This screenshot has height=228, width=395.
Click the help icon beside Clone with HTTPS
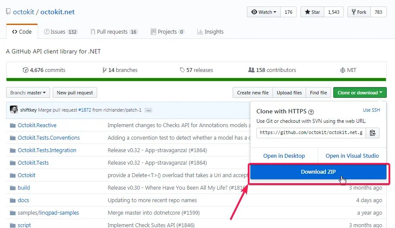tap(311, 112)
